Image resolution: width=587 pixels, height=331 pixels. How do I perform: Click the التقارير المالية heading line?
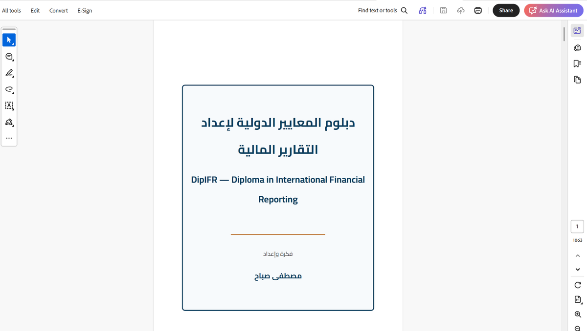[x=278, y=149]
